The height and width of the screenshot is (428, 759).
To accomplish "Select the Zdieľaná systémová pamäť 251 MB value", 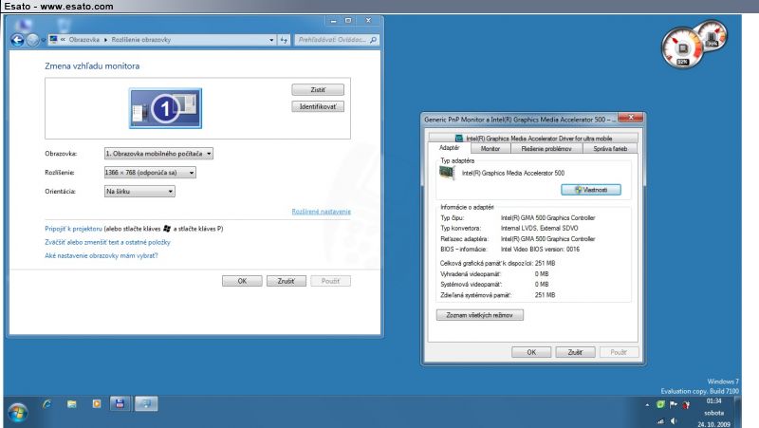I will pos(545,295).
